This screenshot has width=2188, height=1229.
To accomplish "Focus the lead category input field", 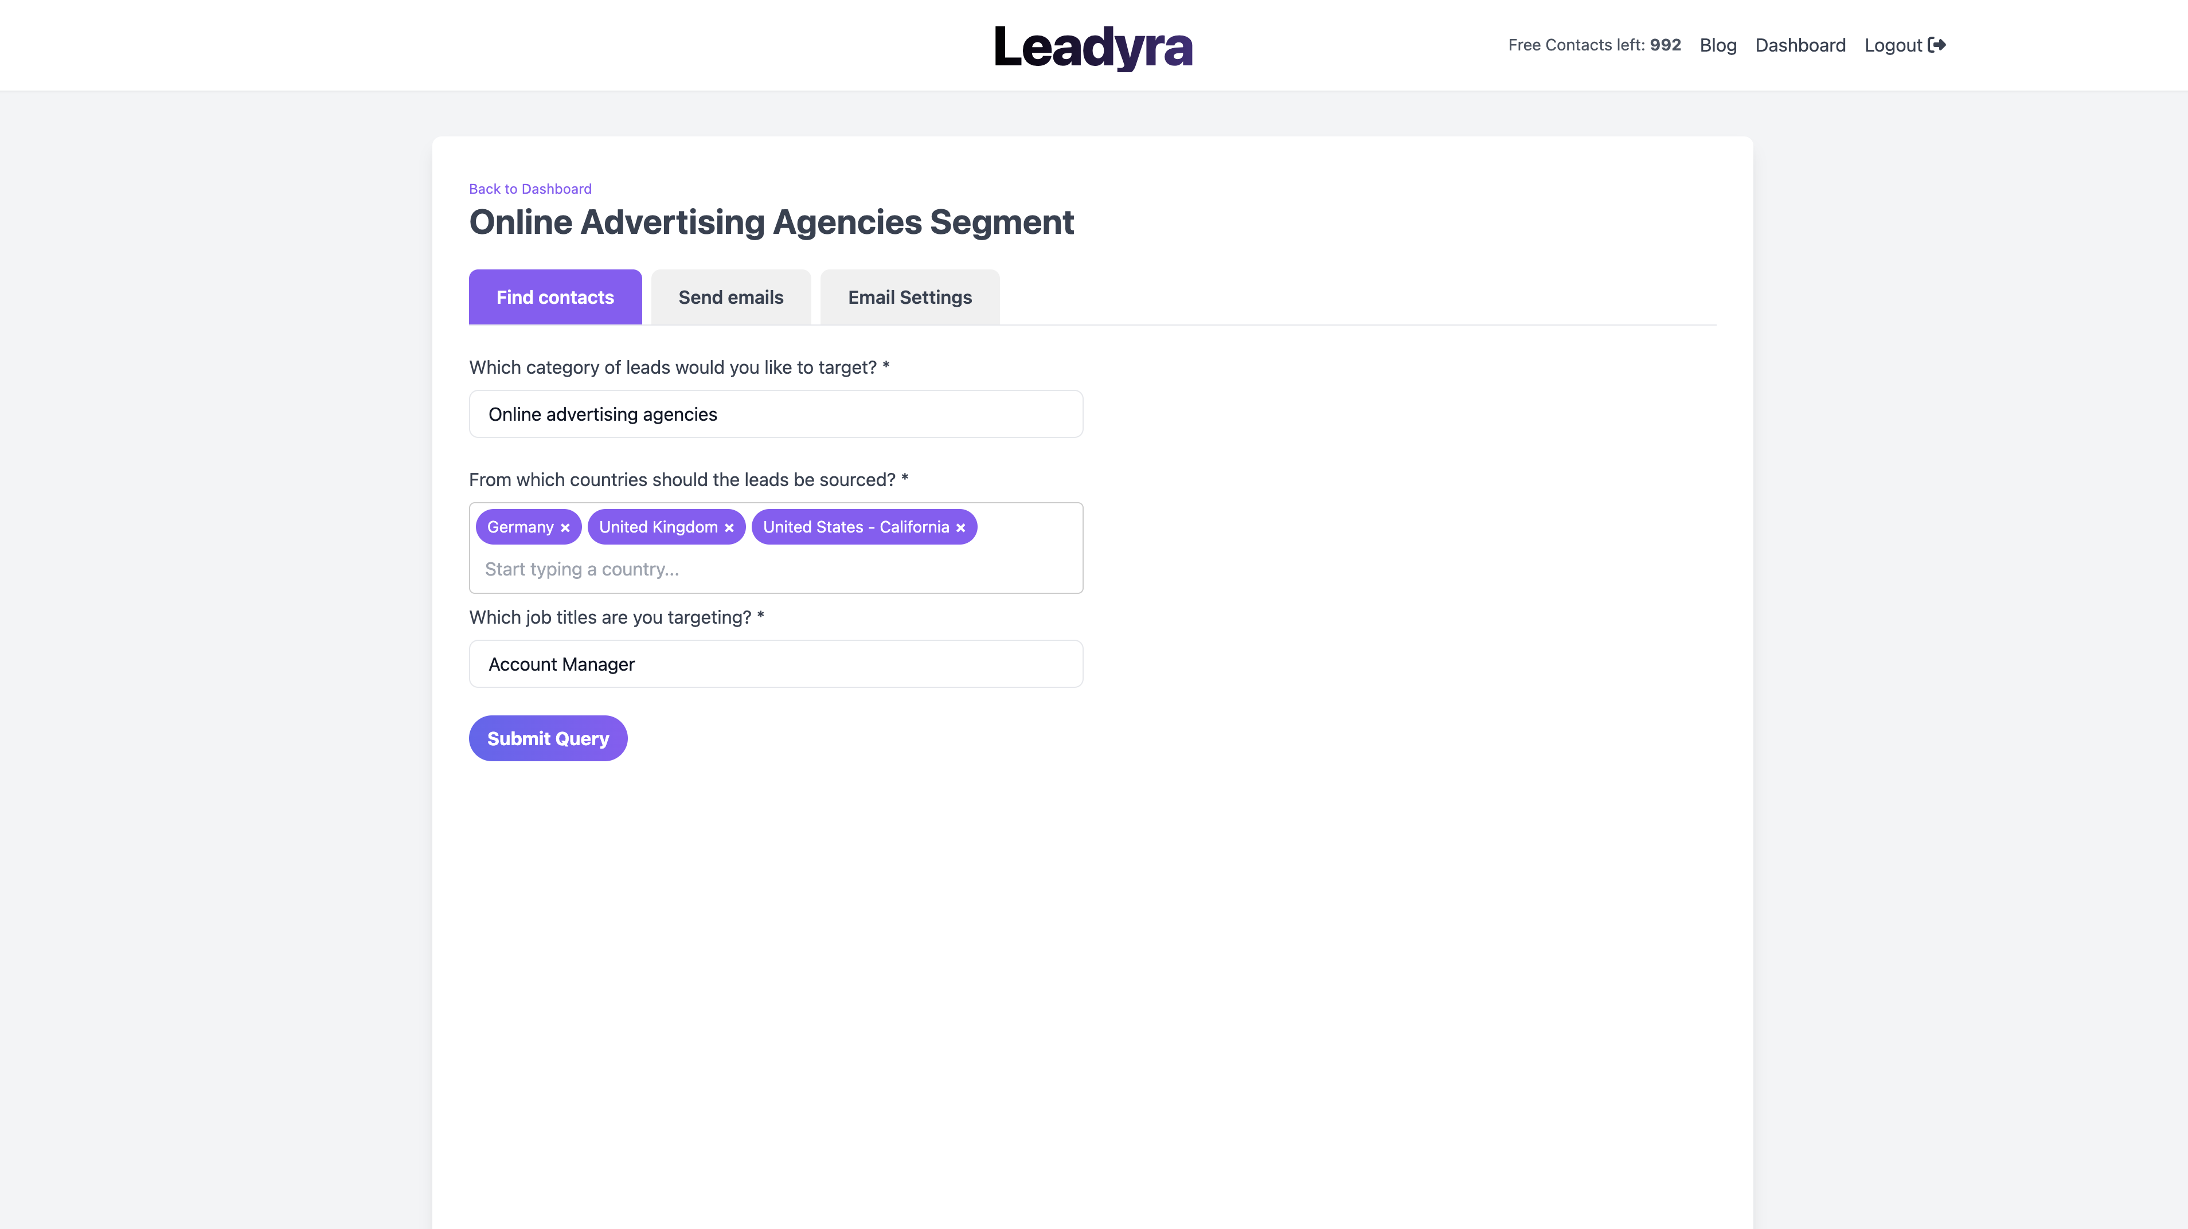I will coord(775,414).
